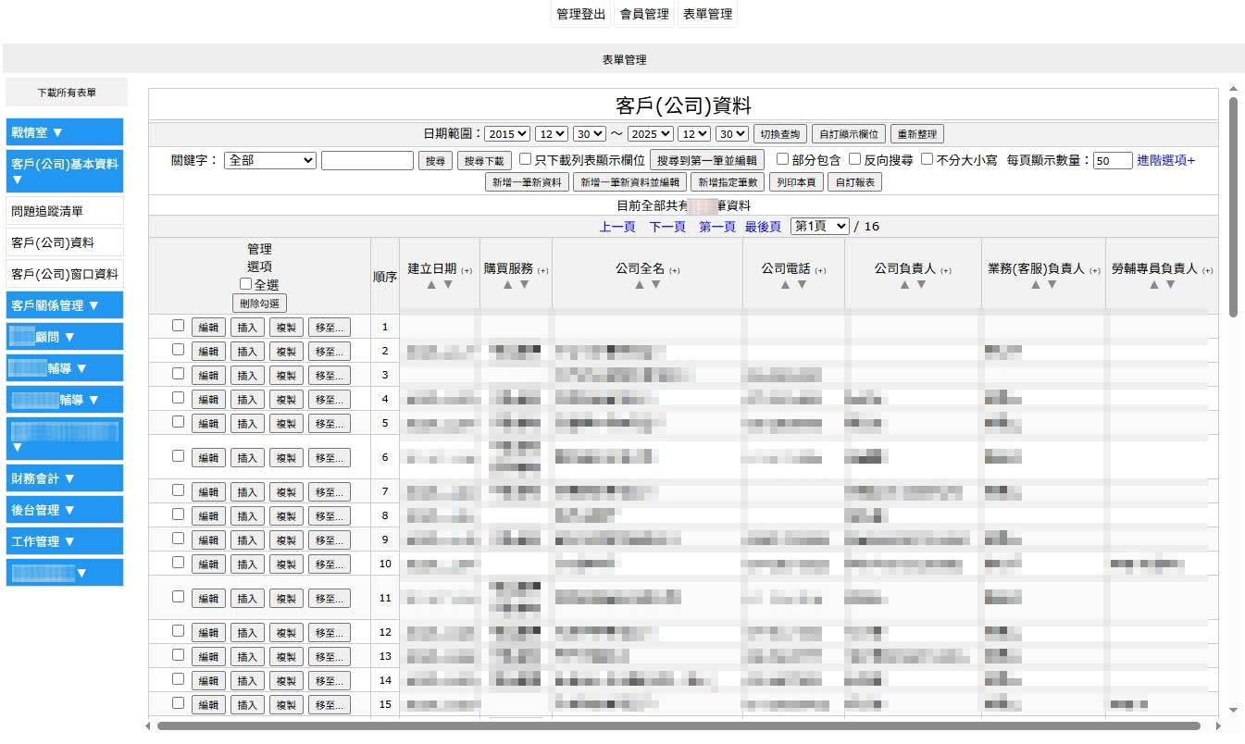This screenshot has height=744, width=1245.
Task: Click the vertical scrollbar thumb
Action: [1233, 206]
